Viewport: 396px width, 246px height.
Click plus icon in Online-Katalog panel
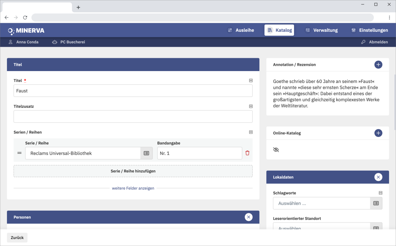point(378,133)
